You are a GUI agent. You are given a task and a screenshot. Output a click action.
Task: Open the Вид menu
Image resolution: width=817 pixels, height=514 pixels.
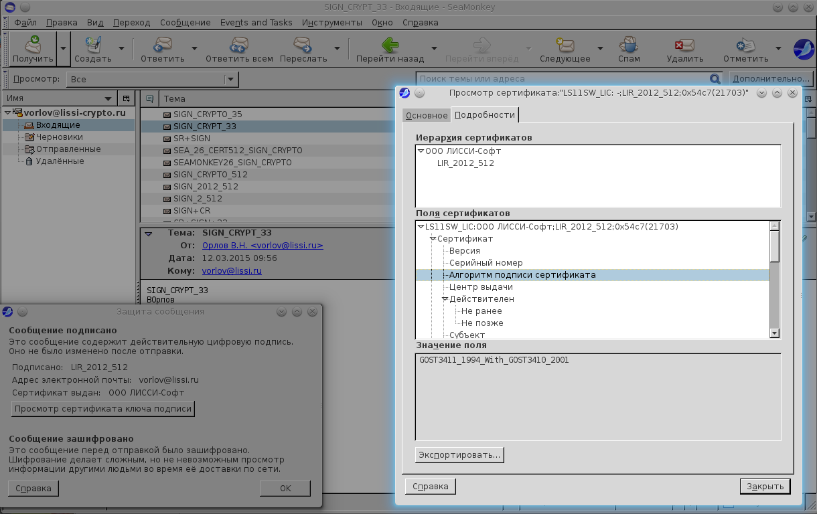95,22
